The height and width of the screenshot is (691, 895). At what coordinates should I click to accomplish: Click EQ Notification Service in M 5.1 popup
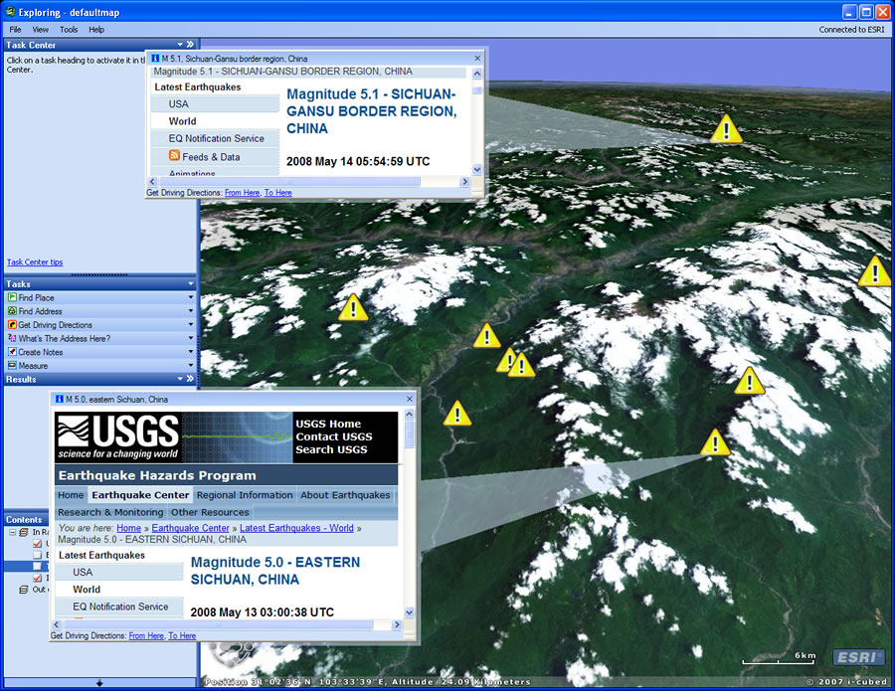click(x=216, y=138)
